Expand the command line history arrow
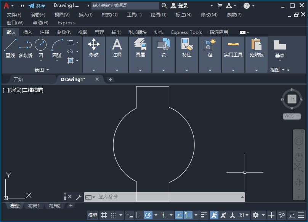 click(242, 197)
